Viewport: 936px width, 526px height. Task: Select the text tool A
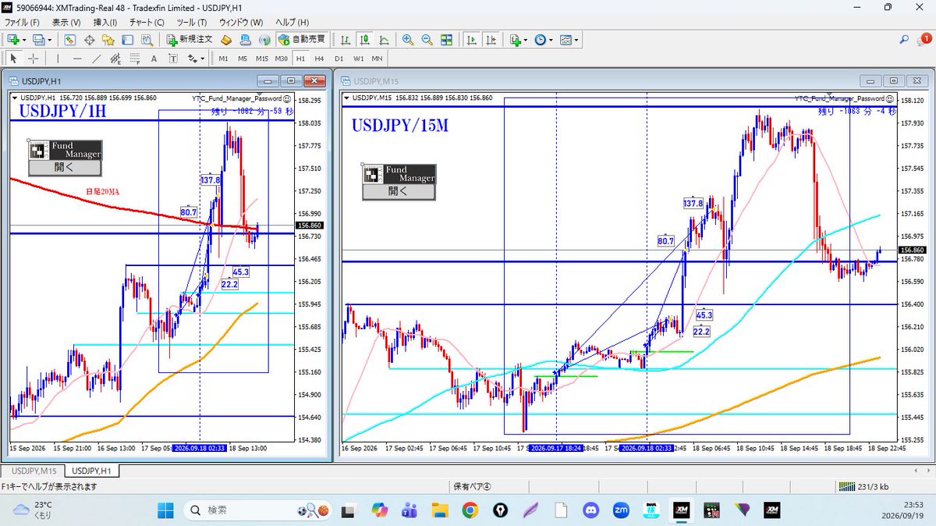[154, 59]
